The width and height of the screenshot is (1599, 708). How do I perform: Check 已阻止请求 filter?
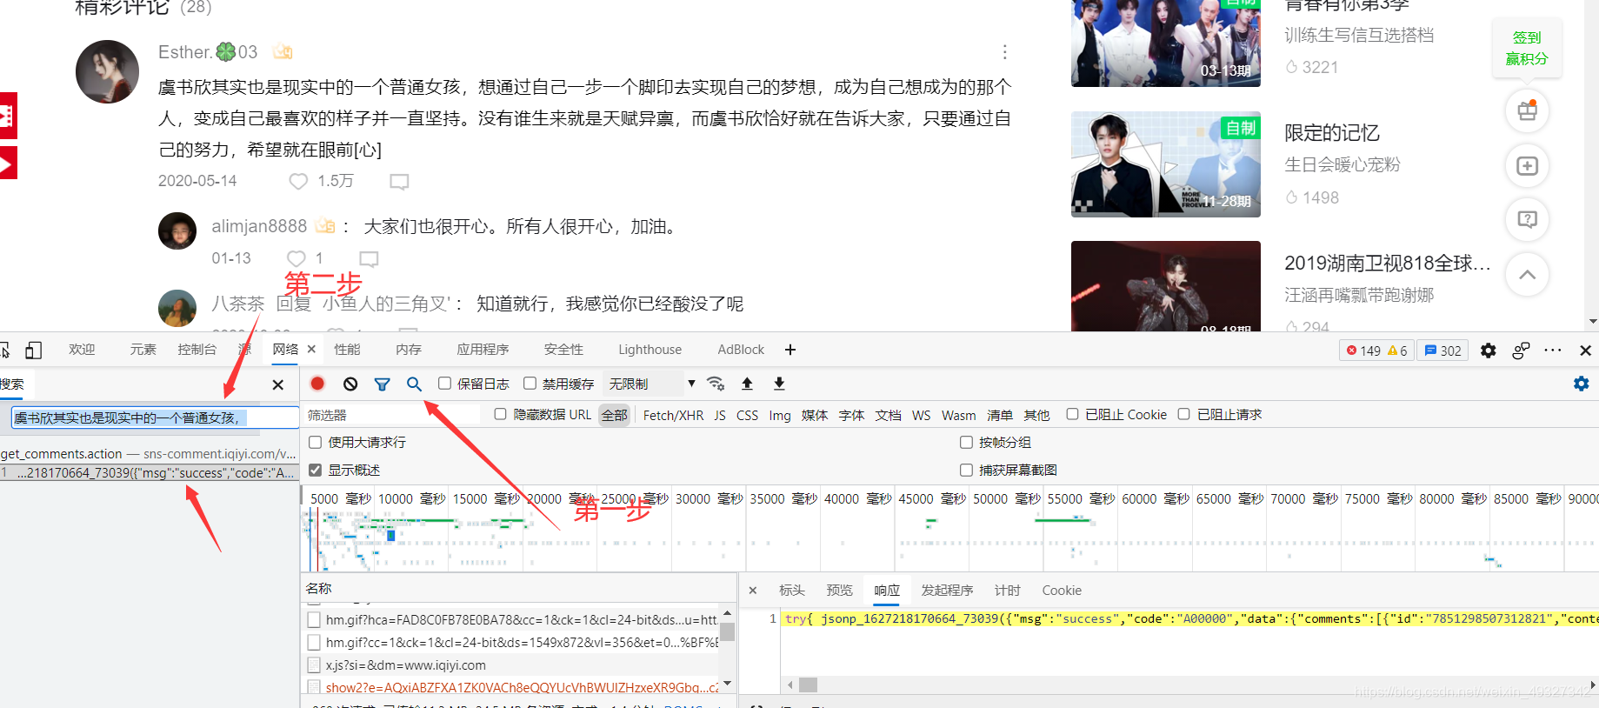coord(1183,415)
